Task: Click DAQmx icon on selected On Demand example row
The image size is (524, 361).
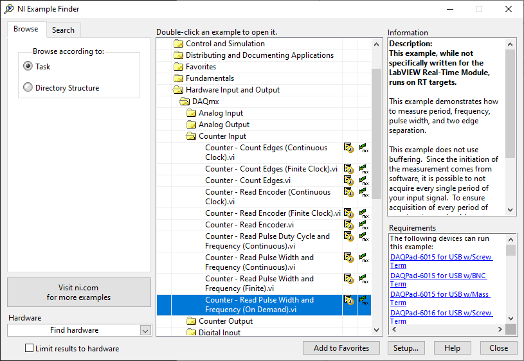Action: click(x=364, y=300)
